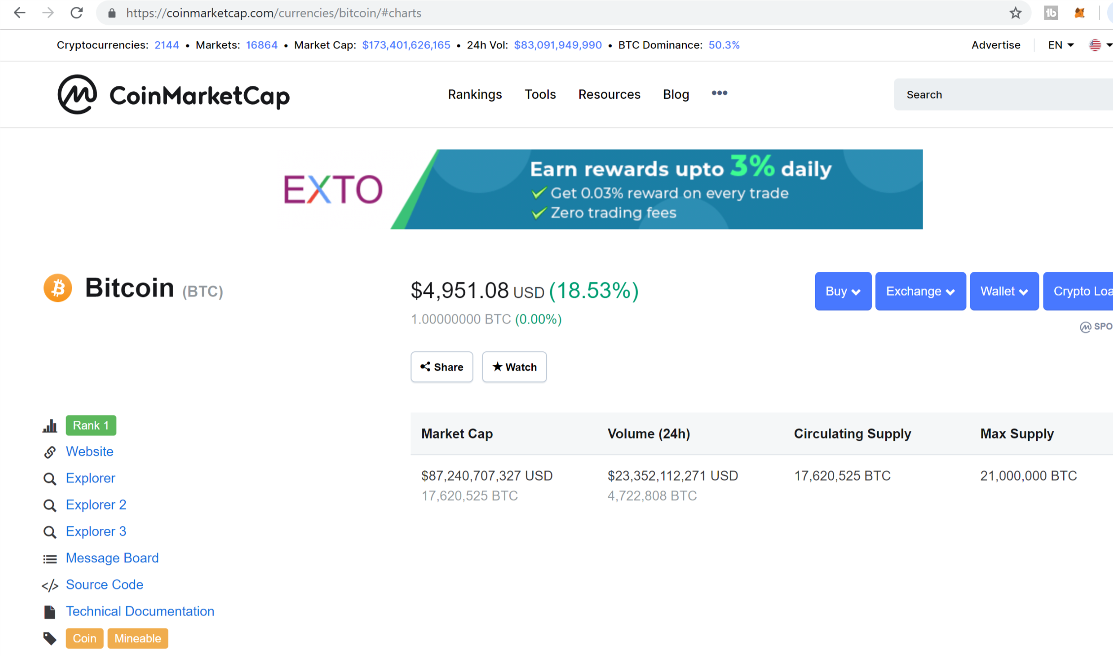Viewport: 1113px width, 656px height.
Task: Expand the Exchange dropdown button
Action: click(920, 291)
